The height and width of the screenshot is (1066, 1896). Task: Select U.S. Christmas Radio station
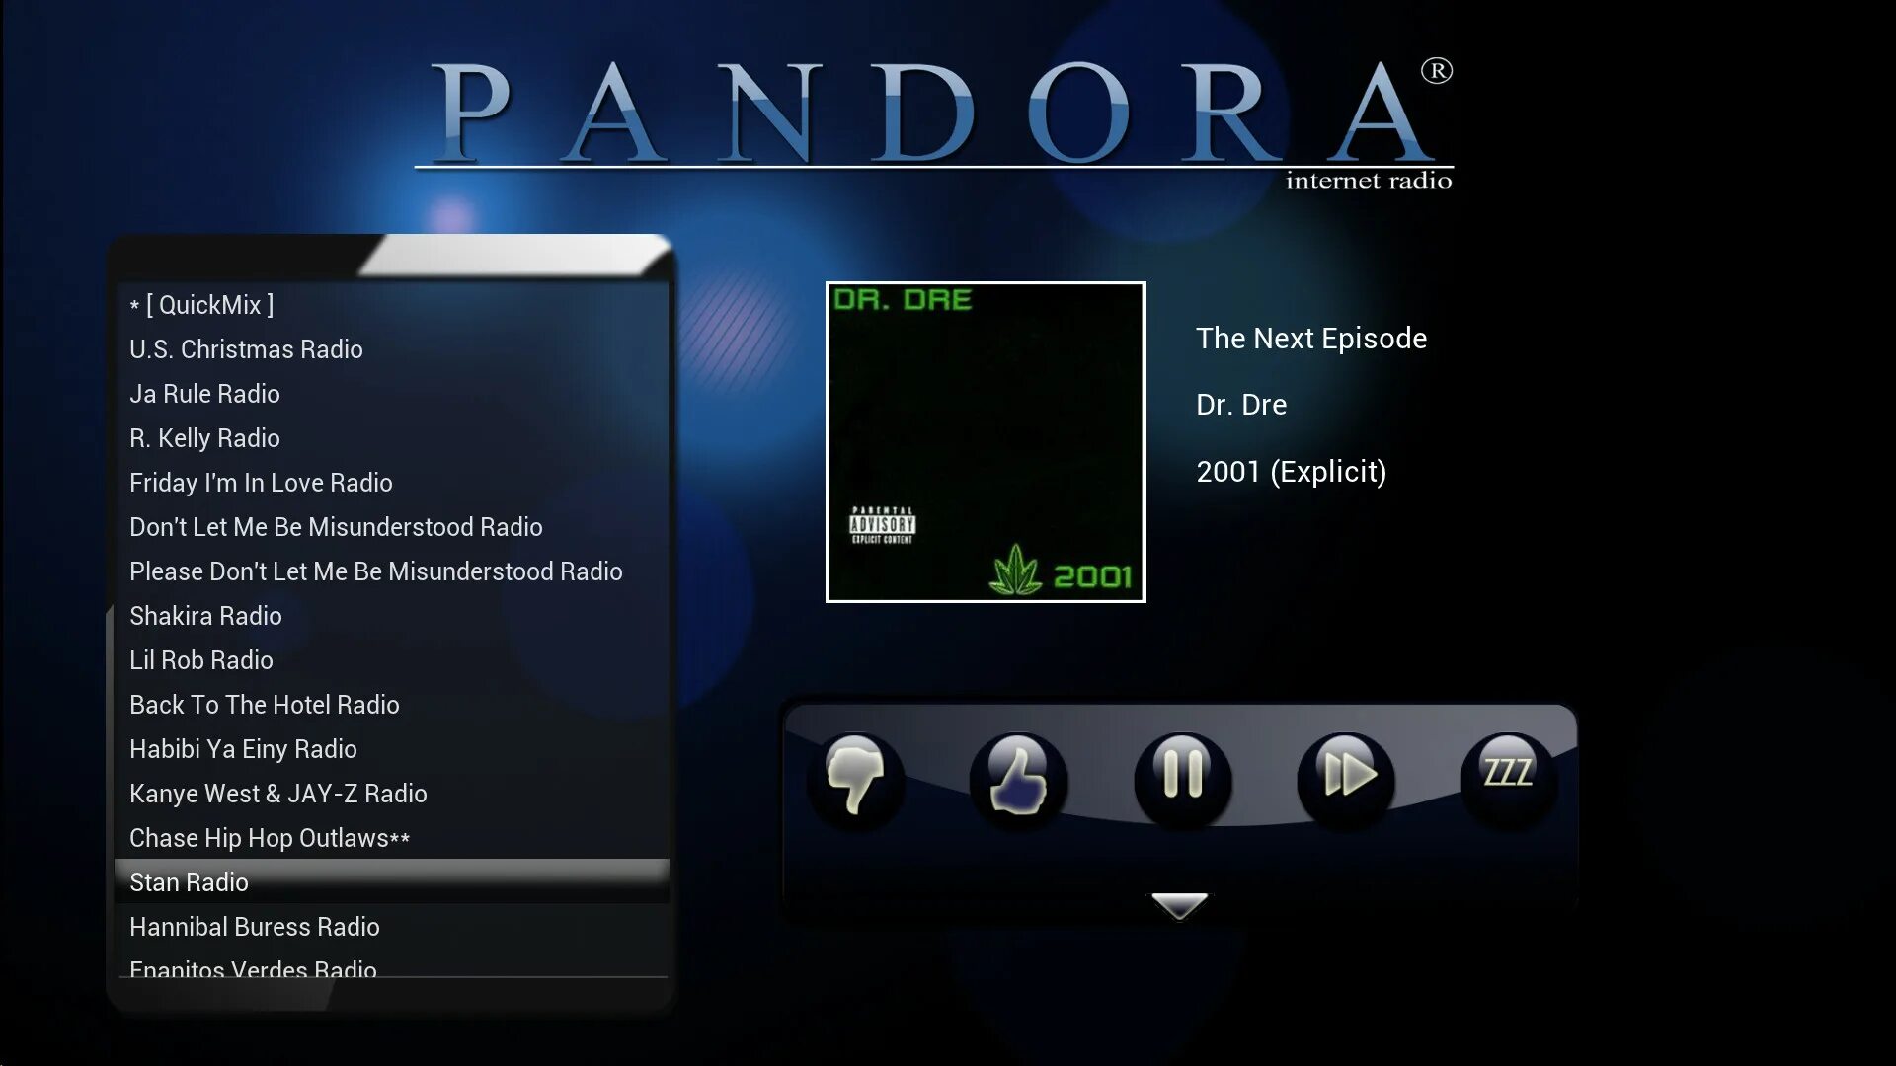point(245,348)
